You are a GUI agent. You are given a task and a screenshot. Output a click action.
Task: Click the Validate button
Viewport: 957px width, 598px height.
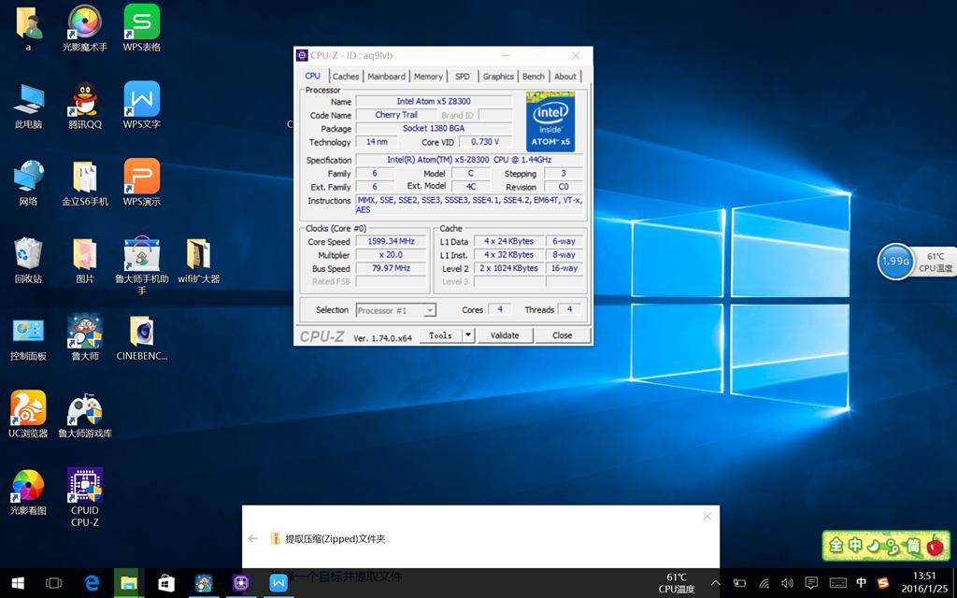505,335
